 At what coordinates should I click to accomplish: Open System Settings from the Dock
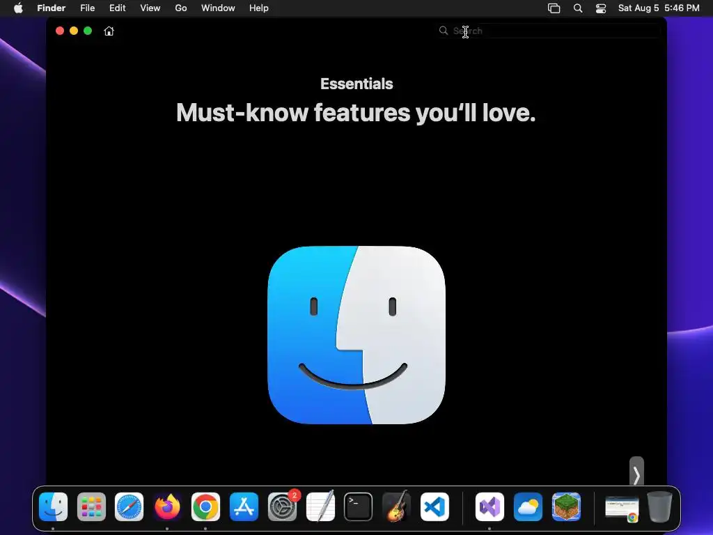[x=282, y=507]
